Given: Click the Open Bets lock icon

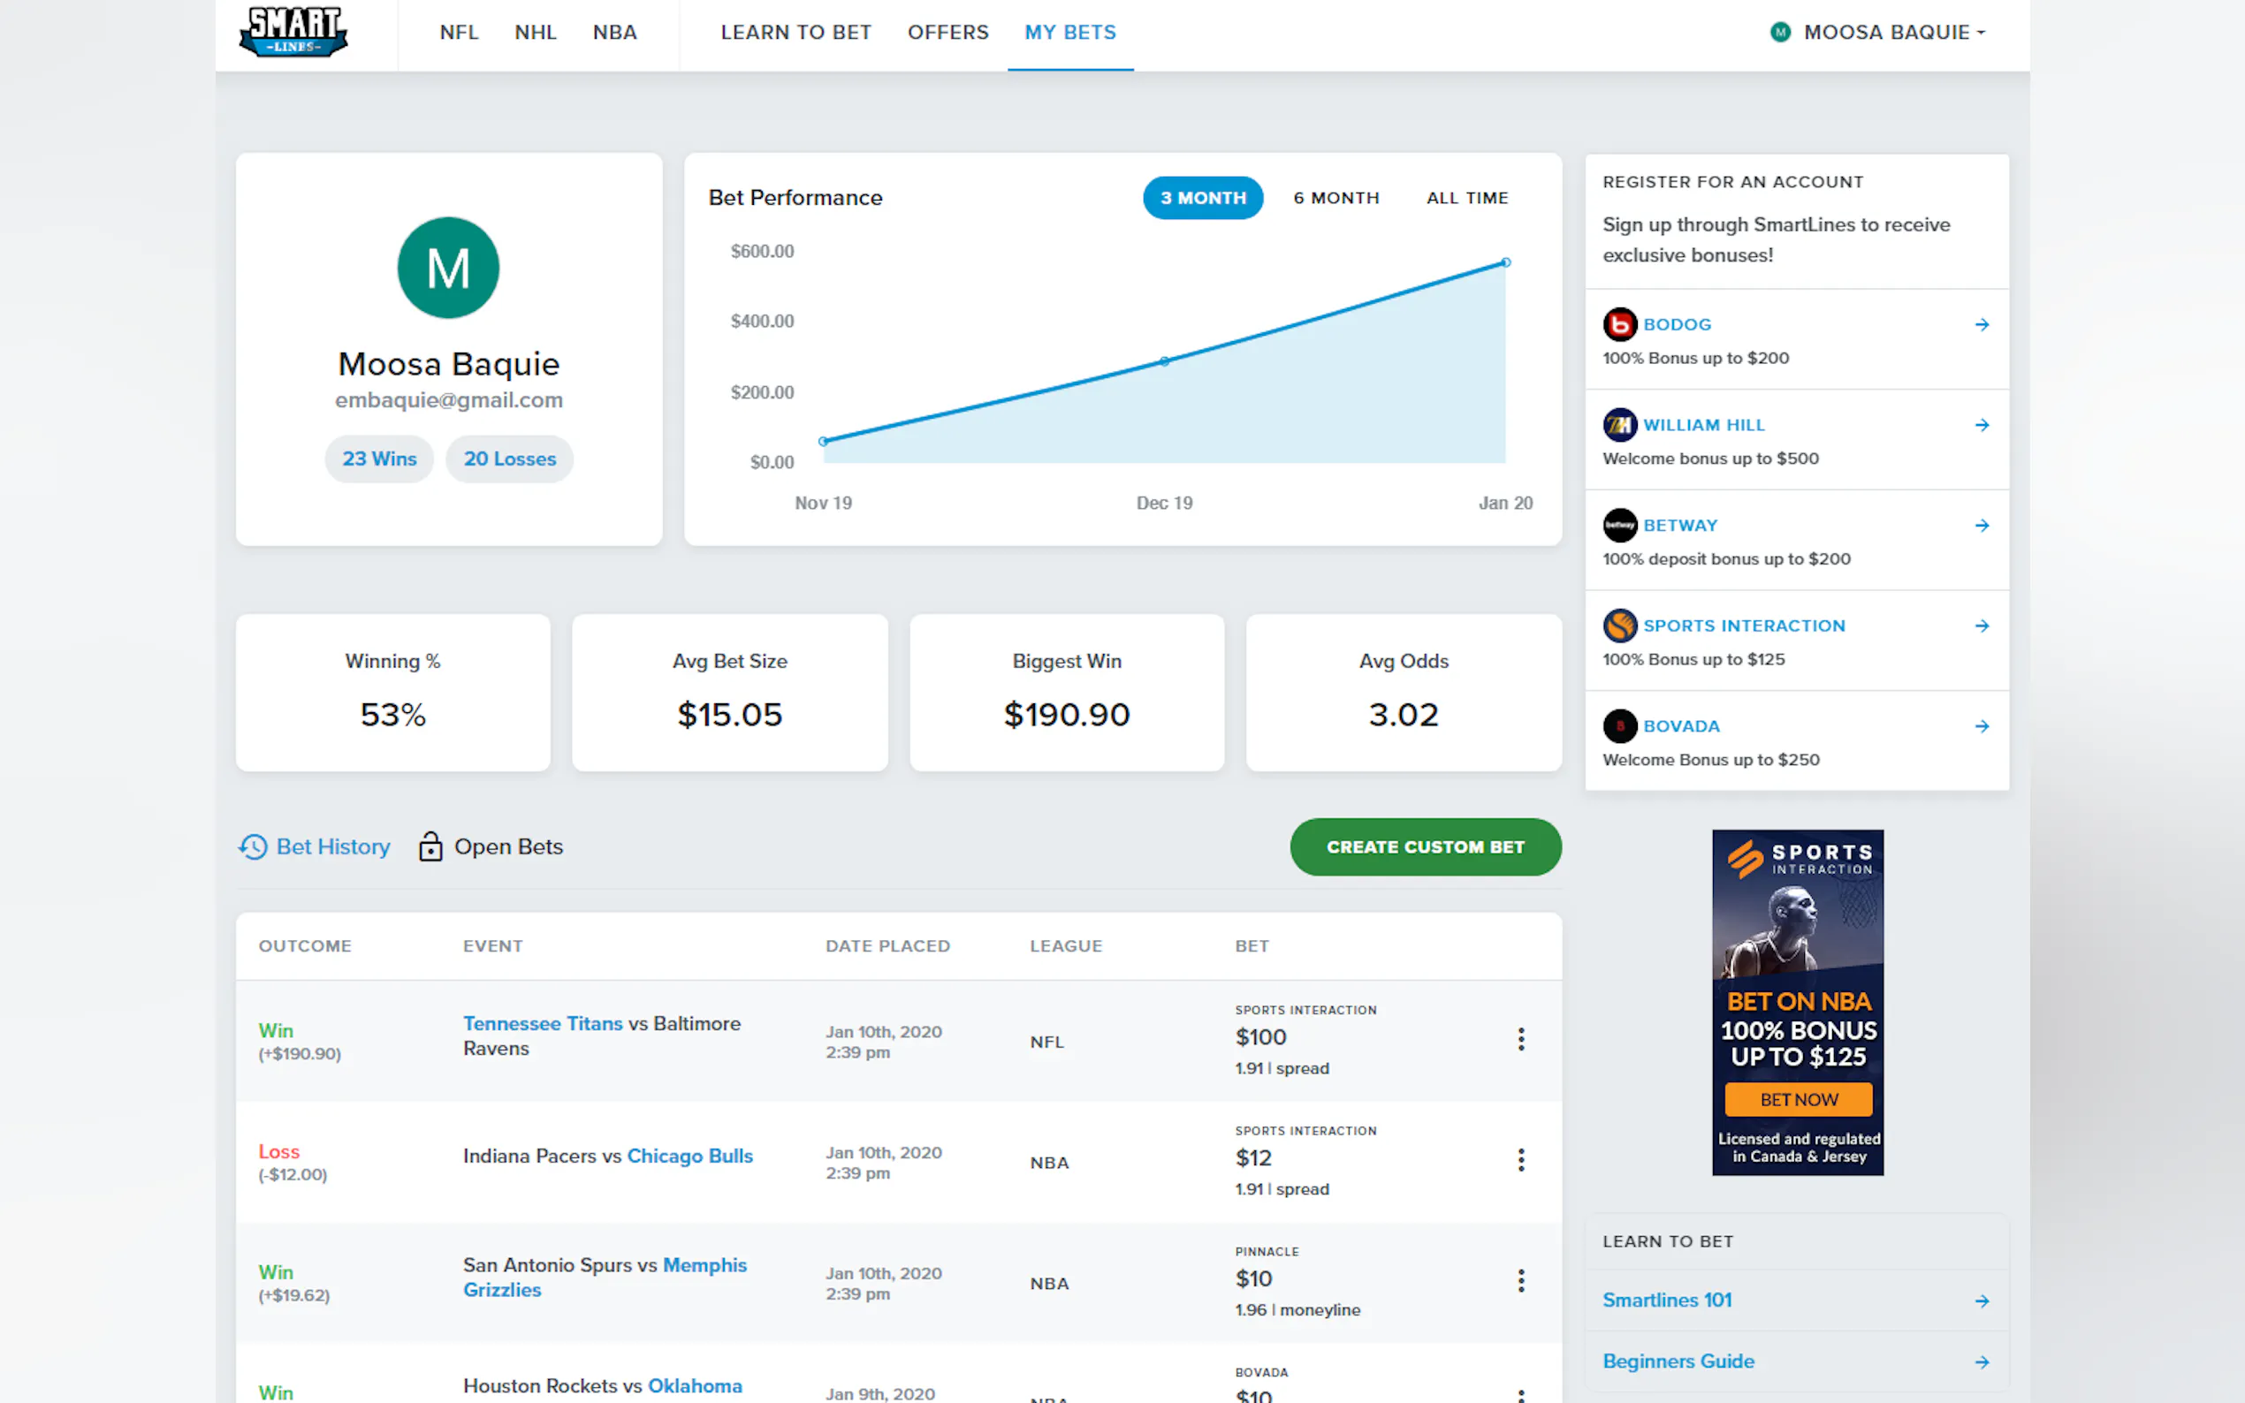Looking at the screenshot, I should point(430,846).
